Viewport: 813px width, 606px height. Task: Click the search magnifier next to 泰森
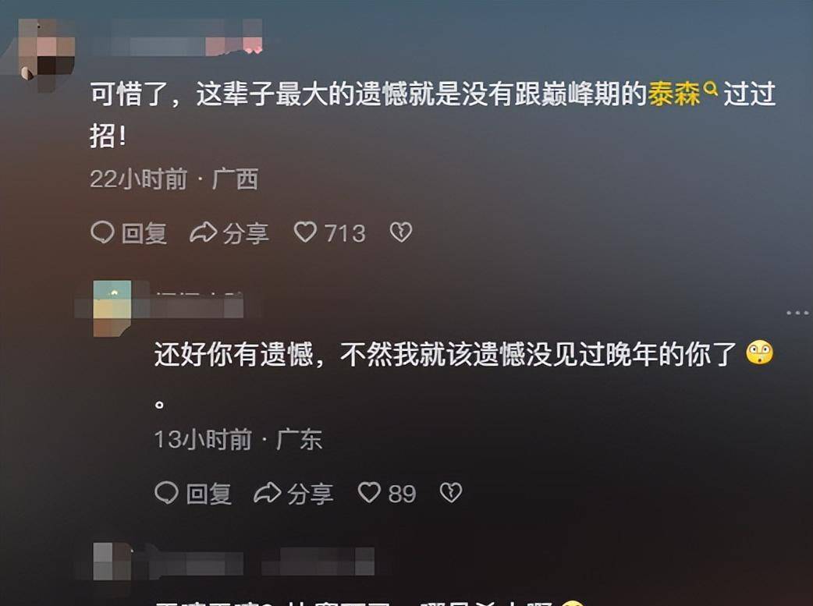coord(711,88)
